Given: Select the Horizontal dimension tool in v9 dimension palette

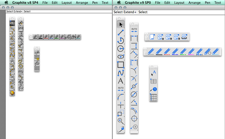Looking at the screenshot, I should click(134, 38).
